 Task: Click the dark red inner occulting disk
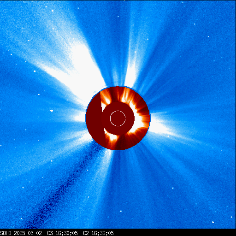(x=118, y=118)
